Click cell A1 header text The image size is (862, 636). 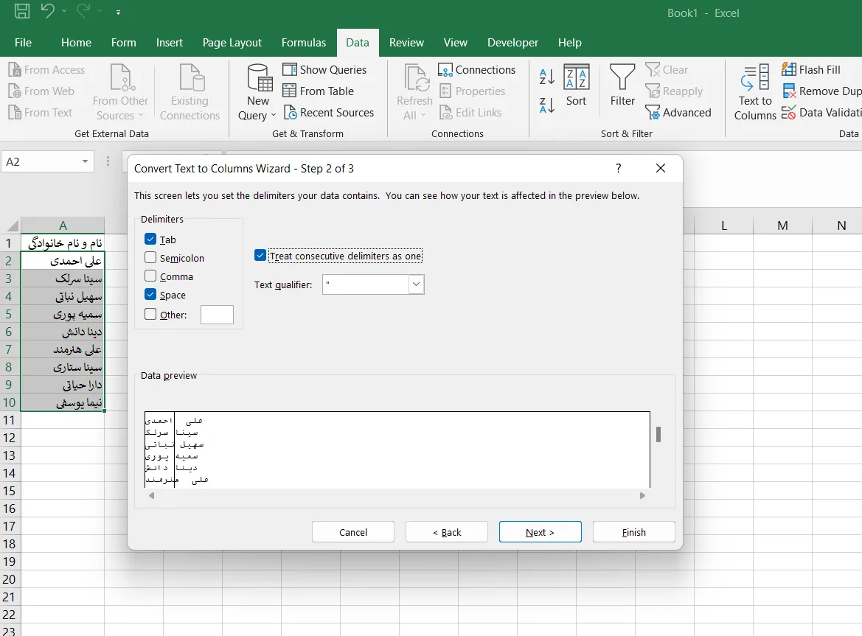pos(65,242)
